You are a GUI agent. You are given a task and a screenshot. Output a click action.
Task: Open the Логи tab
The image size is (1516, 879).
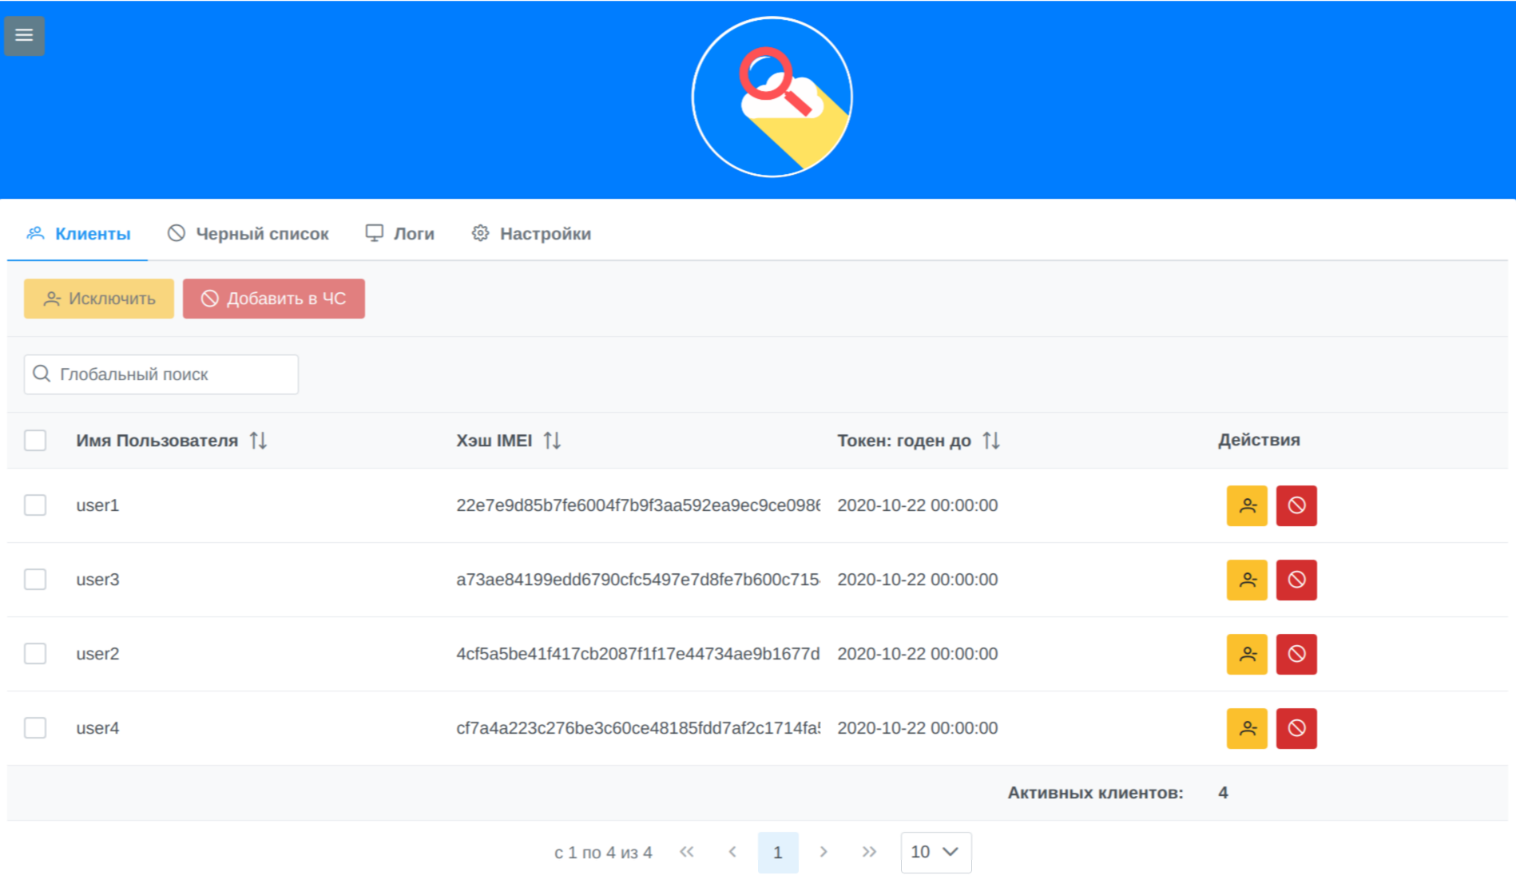click(x=399, y=234)
